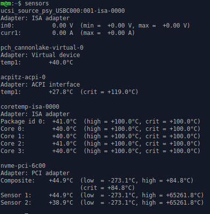Click the ucsi_source_psy_USBC000:001-isa-0000 header line
This screenshot has width=210, height=214.
click(63, 11)
